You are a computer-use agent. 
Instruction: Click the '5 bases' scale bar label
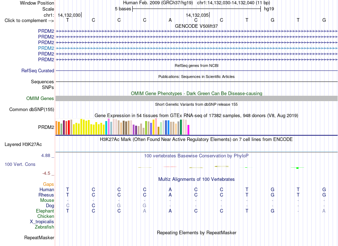coord(123,9)
